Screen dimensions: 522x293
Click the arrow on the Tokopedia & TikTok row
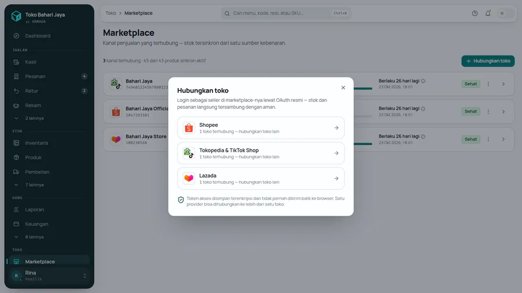click(336, 153)
